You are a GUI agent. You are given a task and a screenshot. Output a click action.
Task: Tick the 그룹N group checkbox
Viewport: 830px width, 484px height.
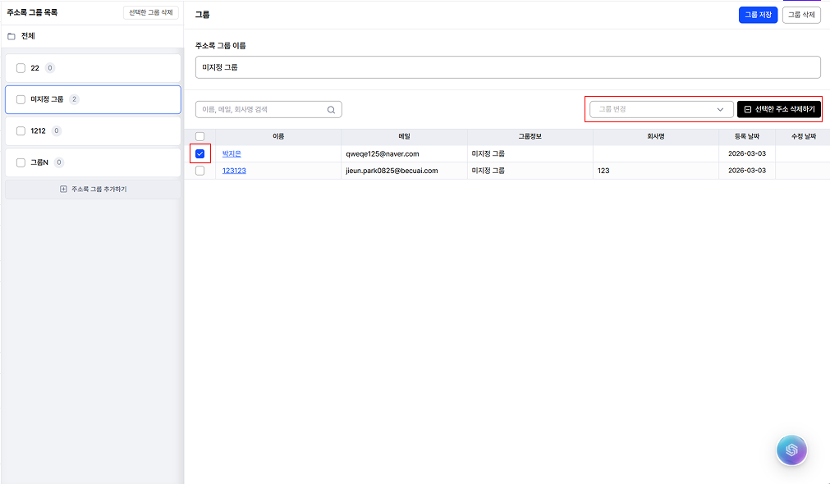[21, 162]
